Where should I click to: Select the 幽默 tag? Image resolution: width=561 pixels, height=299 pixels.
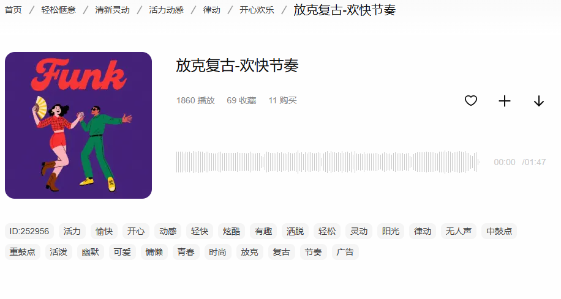[90, 252]
